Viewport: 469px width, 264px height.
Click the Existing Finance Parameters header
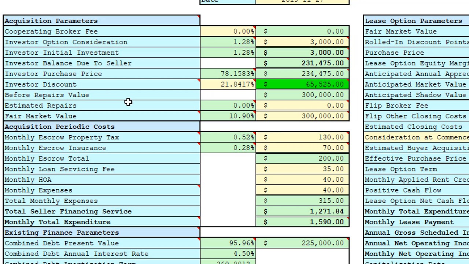101,232
